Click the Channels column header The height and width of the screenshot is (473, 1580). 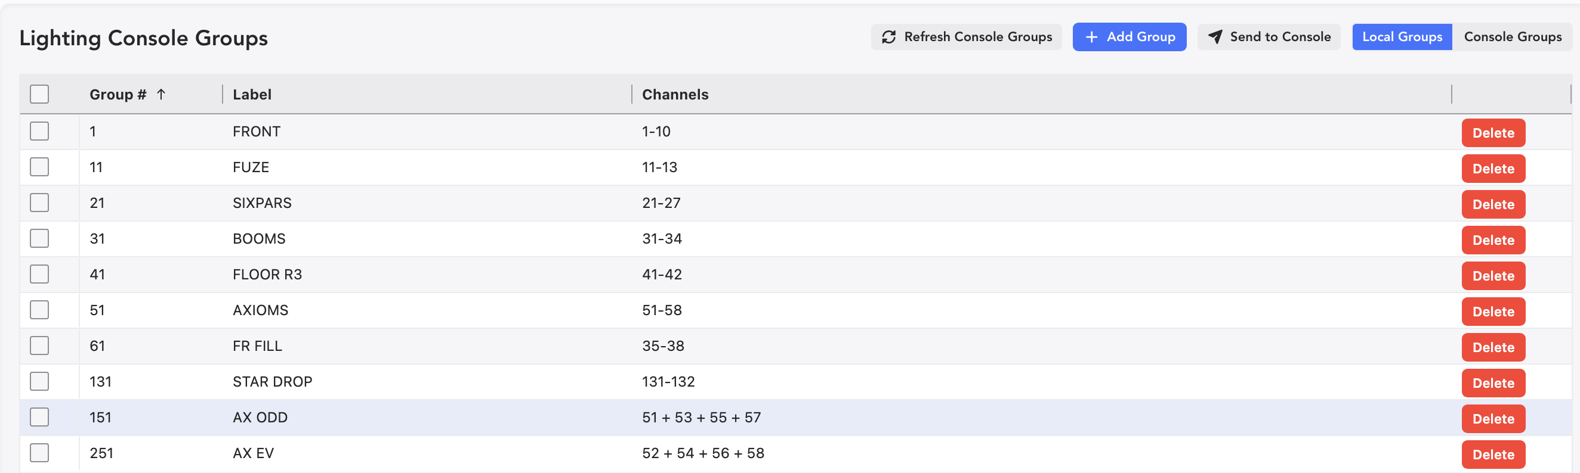click(x=675, y=94)
